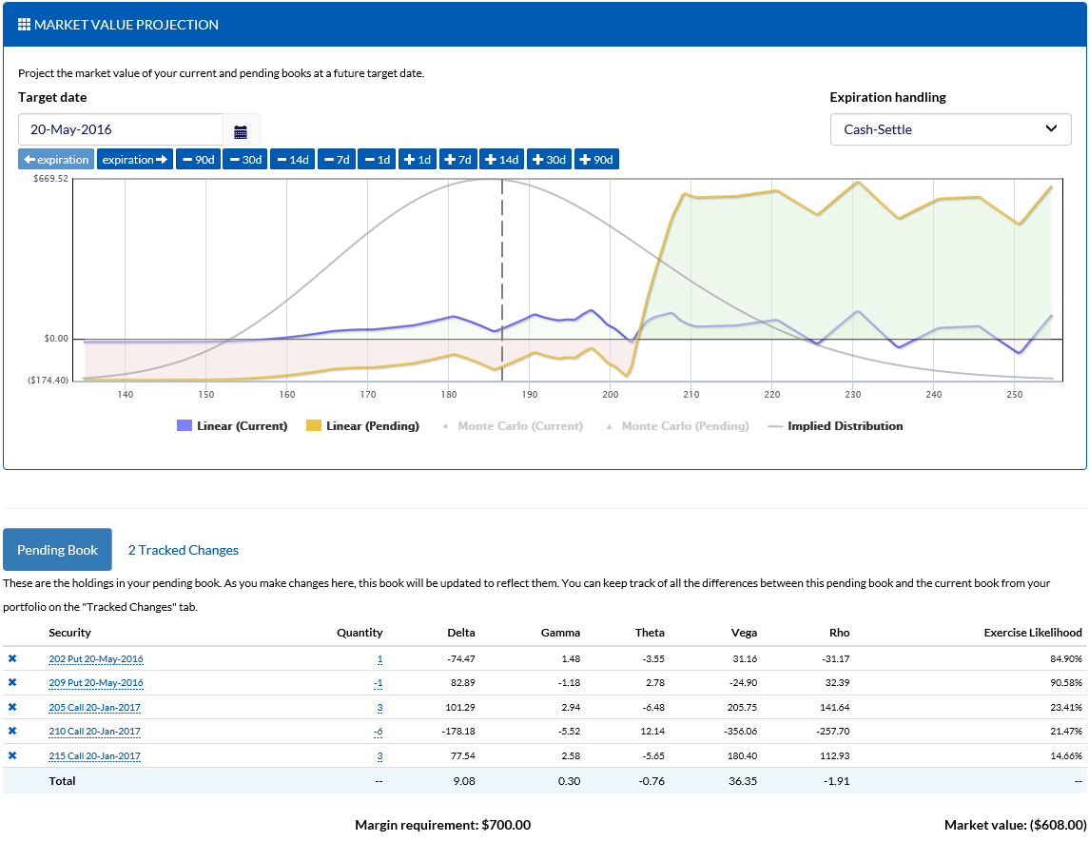
Task: Add 1 day to target date
Action: [418, 159]
